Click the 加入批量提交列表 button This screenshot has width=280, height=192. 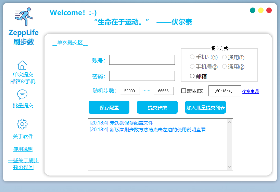[x=205, y=107]
